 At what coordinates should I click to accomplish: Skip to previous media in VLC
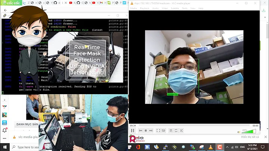140,130
